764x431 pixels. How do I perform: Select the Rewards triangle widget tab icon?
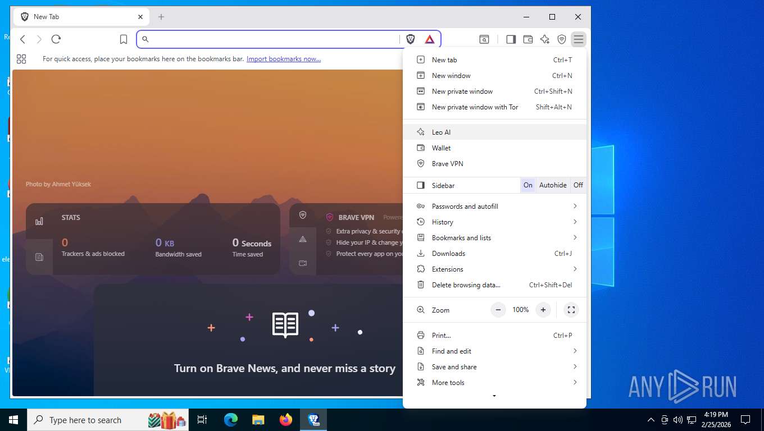click(x=303, y=239)
